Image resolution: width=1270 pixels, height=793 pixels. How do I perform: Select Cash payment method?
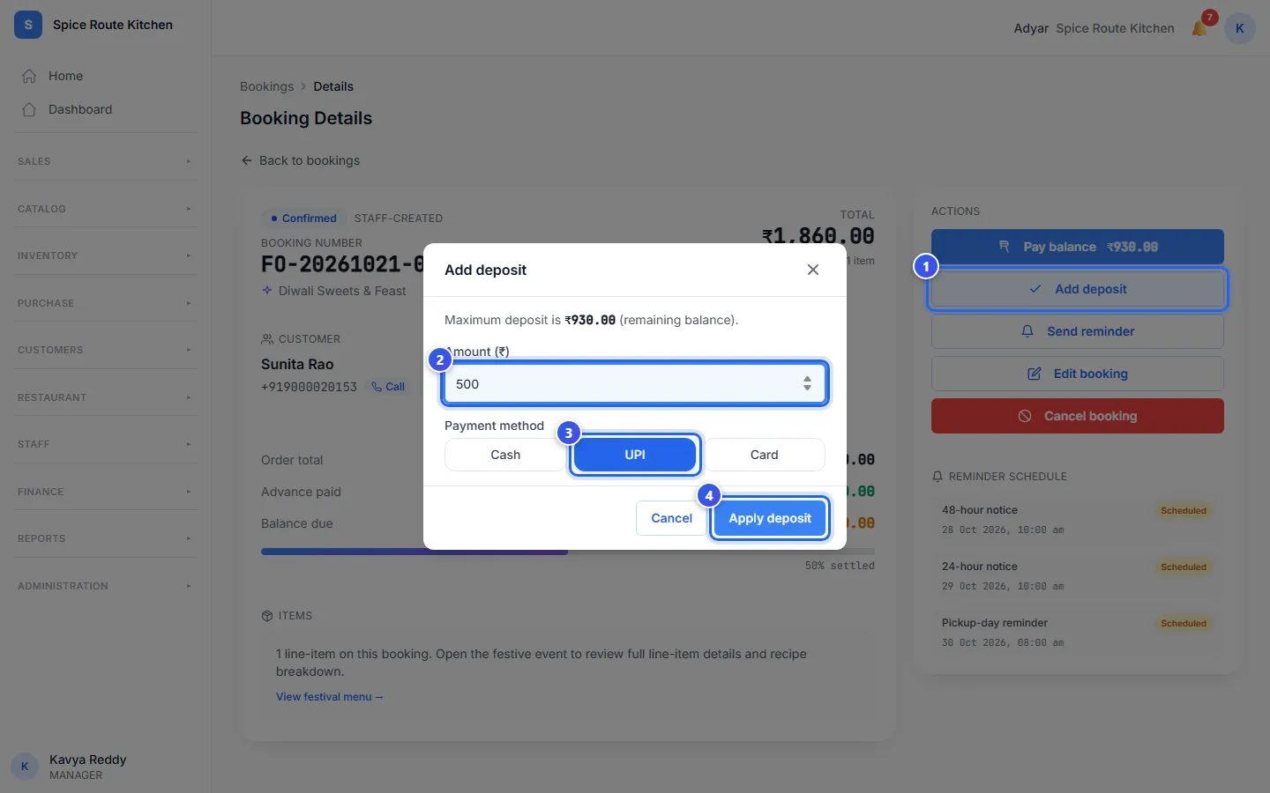[x=505, y=455]
